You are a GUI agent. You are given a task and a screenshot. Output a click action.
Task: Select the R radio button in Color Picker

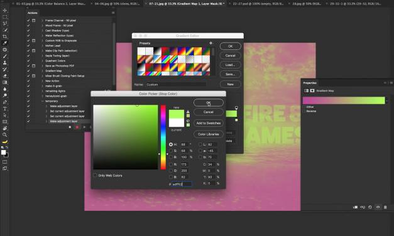click(171, 164)
